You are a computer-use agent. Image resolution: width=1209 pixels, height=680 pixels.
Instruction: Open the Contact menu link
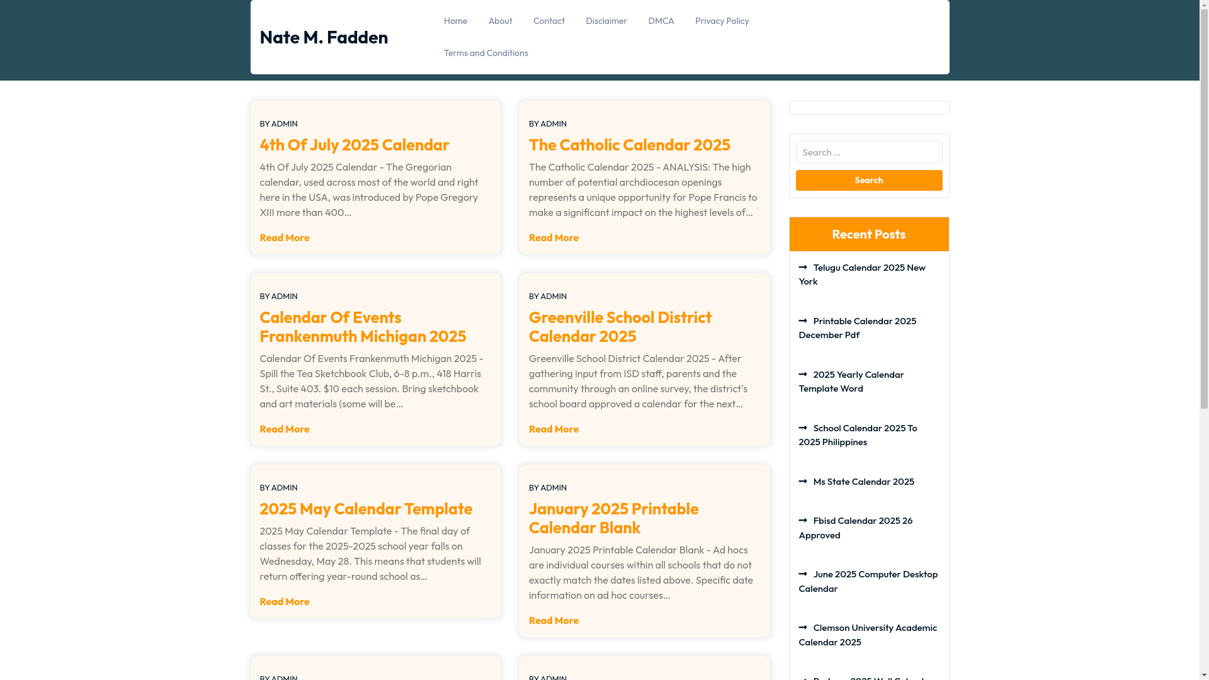548,21
